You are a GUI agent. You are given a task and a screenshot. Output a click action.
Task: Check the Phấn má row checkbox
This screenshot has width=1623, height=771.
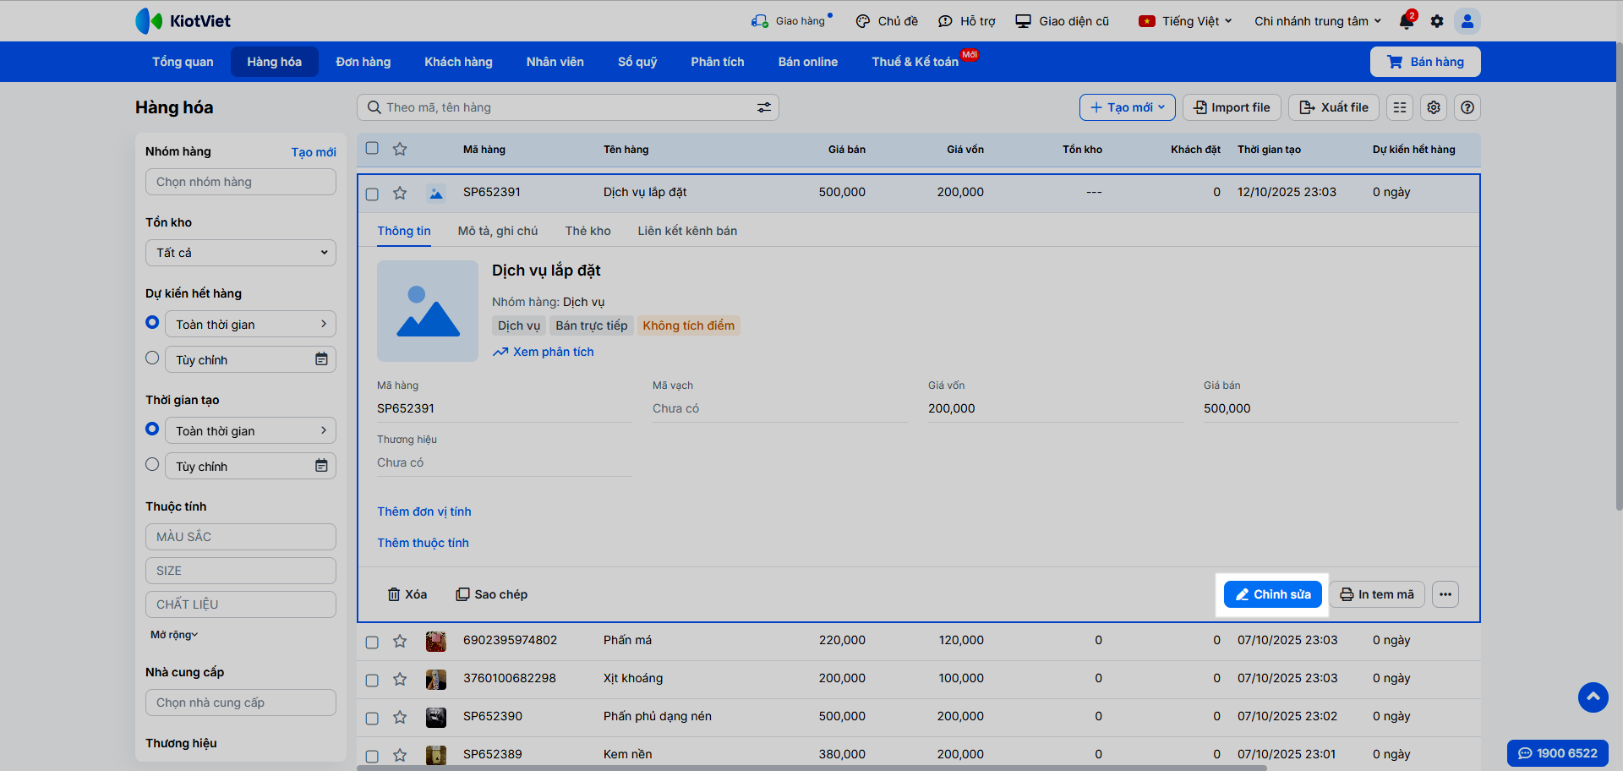pos(372,642)
